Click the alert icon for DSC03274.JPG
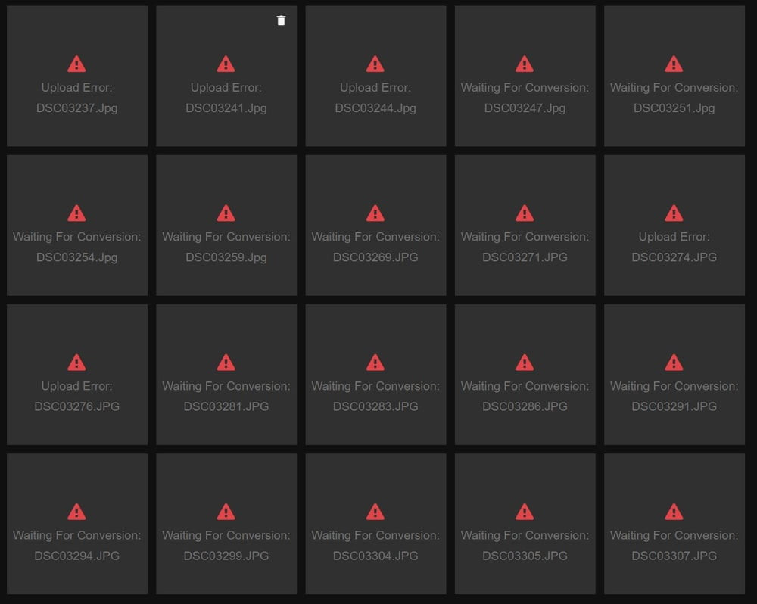This screenshot has height=604, width=757. pos(674,213)
